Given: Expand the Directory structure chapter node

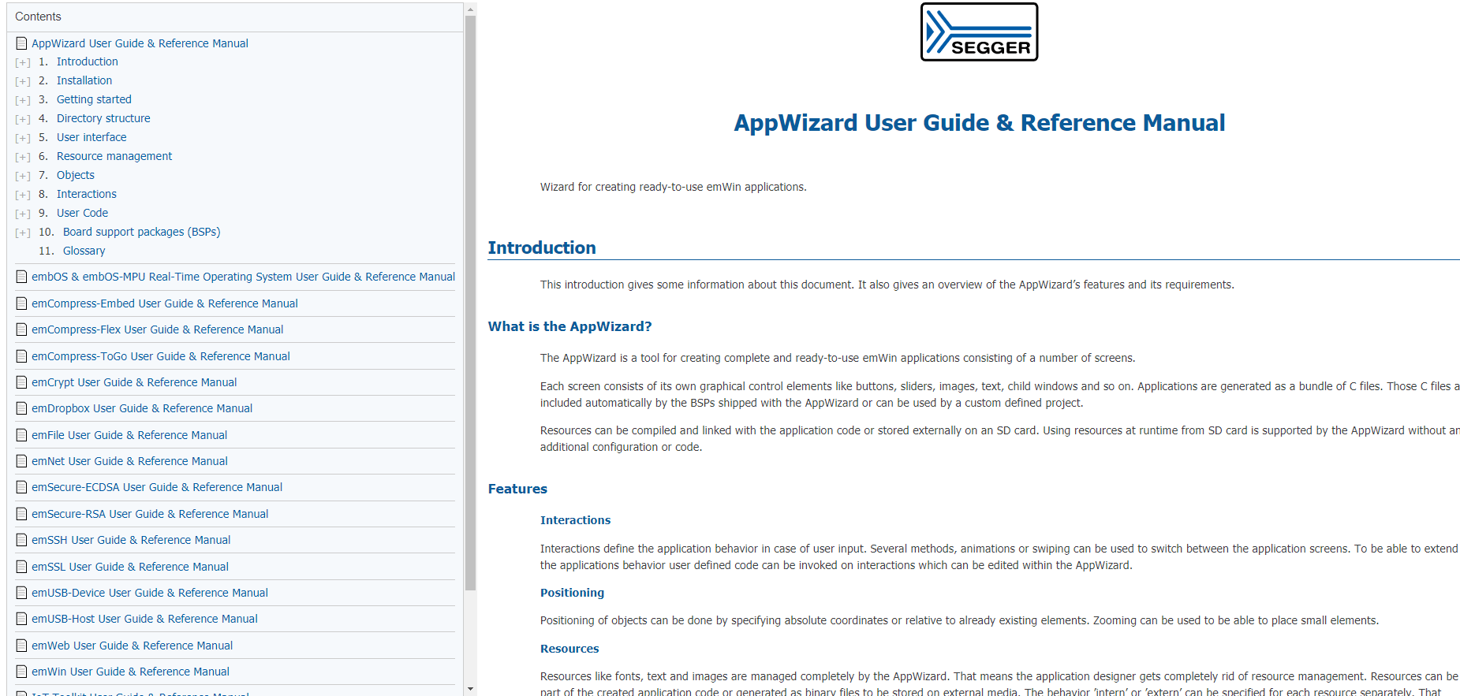Looking at the screenshot, I should (23, 119).
